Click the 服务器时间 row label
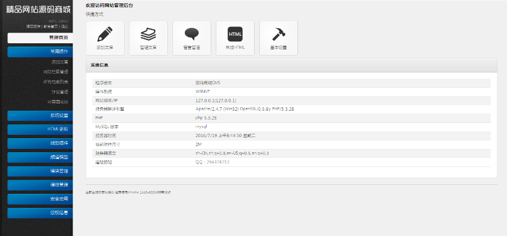Viewport: 507px width, 236px height. click(x=105, y=136)
